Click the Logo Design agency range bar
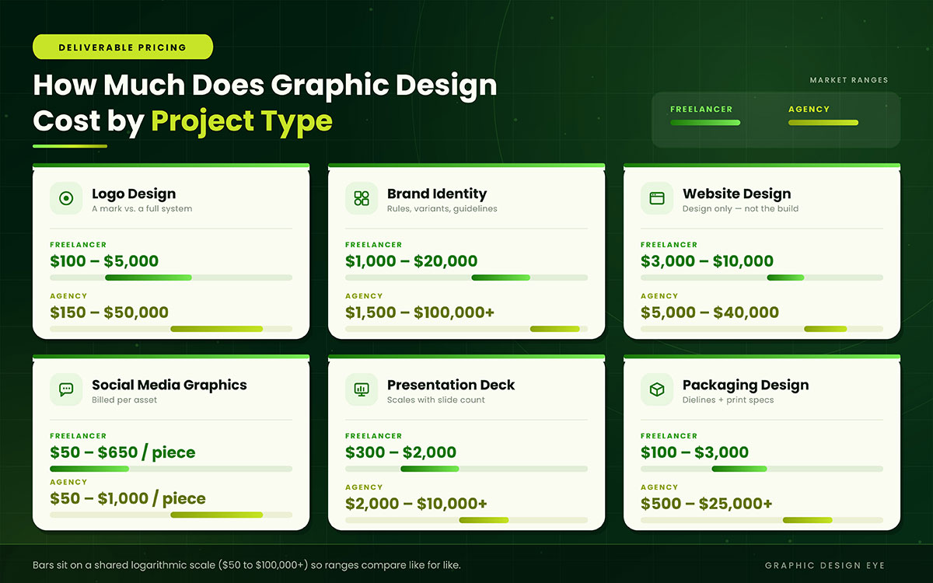Screen dimensions: 933x583 pos(217,329)
